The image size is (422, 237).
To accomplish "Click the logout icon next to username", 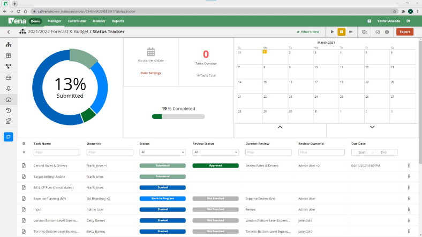I will click(x=408, y=21).
